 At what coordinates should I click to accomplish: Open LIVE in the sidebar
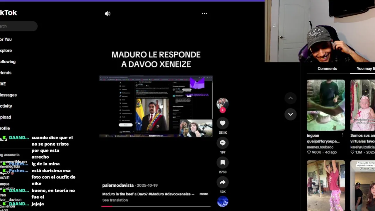click(3, 84)
